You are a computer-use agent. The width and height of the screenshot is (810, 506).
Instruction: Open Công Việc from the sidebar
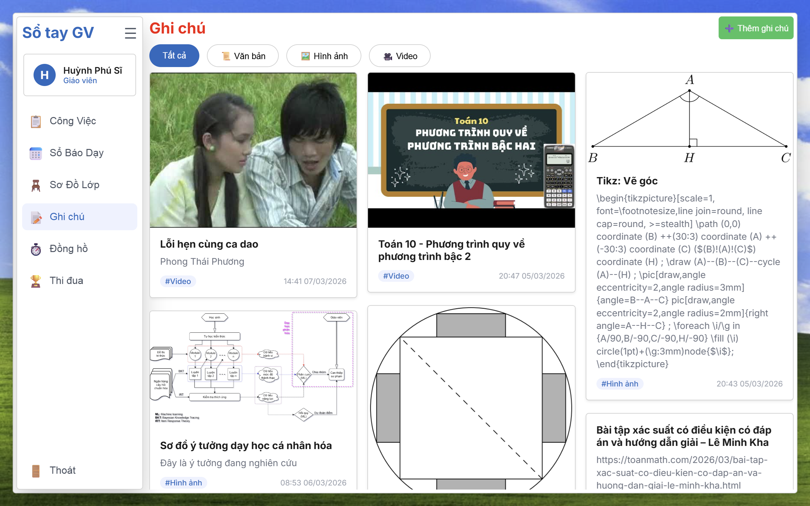point(73,121)
